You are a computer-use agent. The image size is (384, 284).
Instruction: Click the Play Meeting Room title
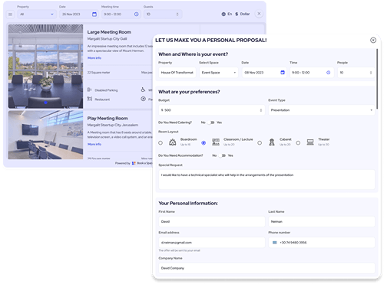(x=108, y=119)
